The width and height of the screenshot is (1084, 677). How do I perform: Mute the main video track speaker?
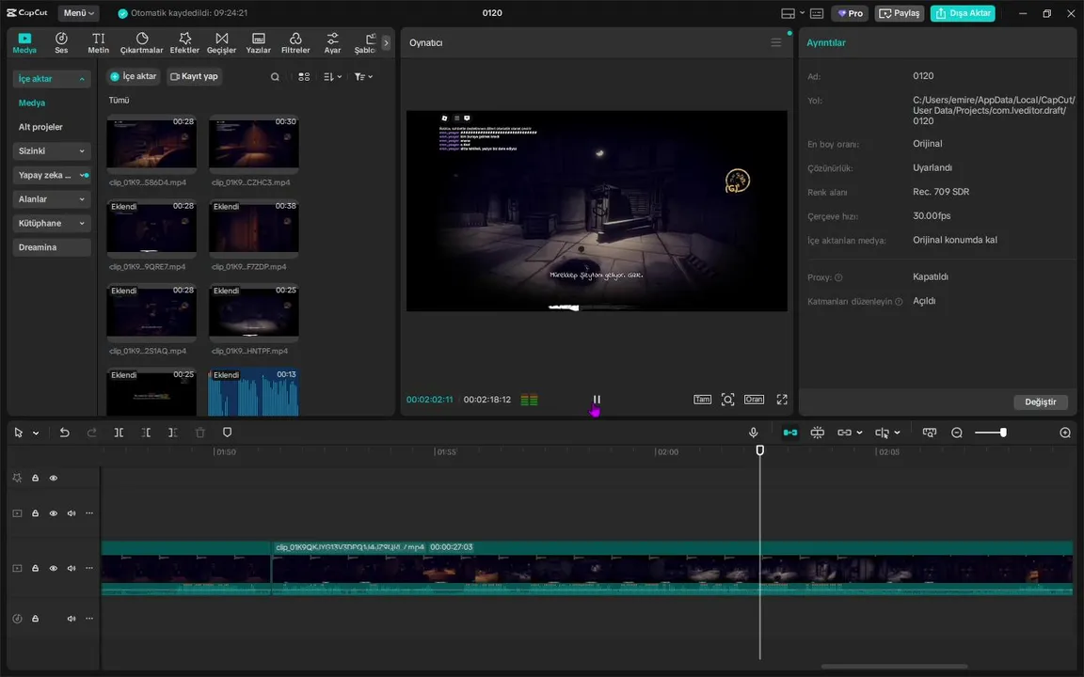[x=72, y=568]
